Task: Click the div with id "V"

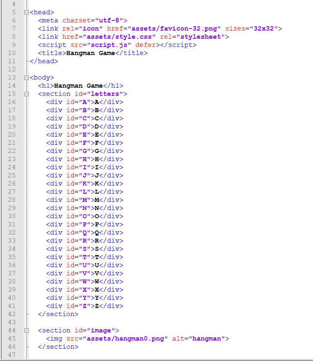Action: point(85,274)
